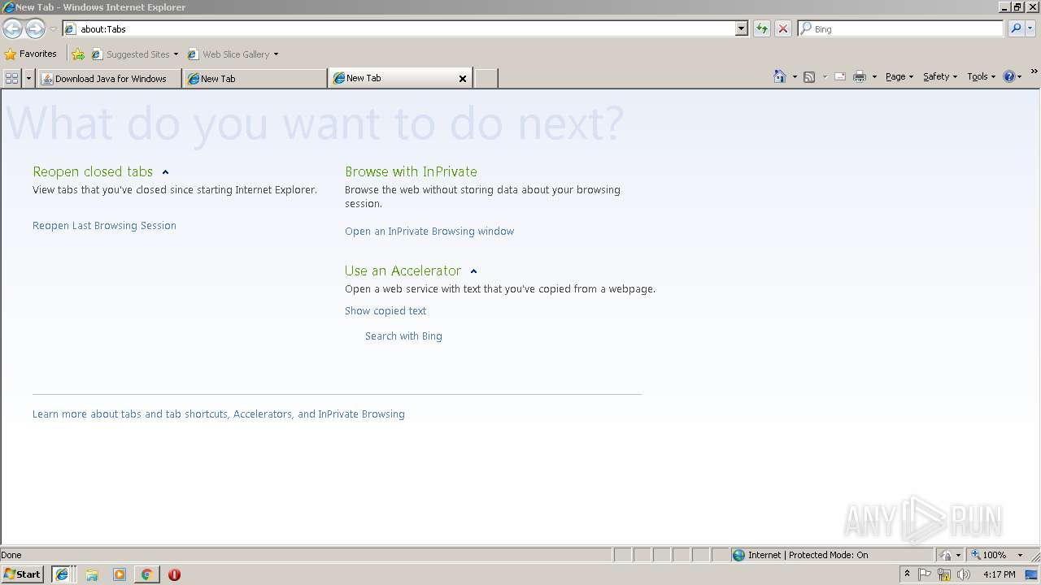
Task: Collapse the Use an Accelerator section
Action: click(x=473, y=271)
